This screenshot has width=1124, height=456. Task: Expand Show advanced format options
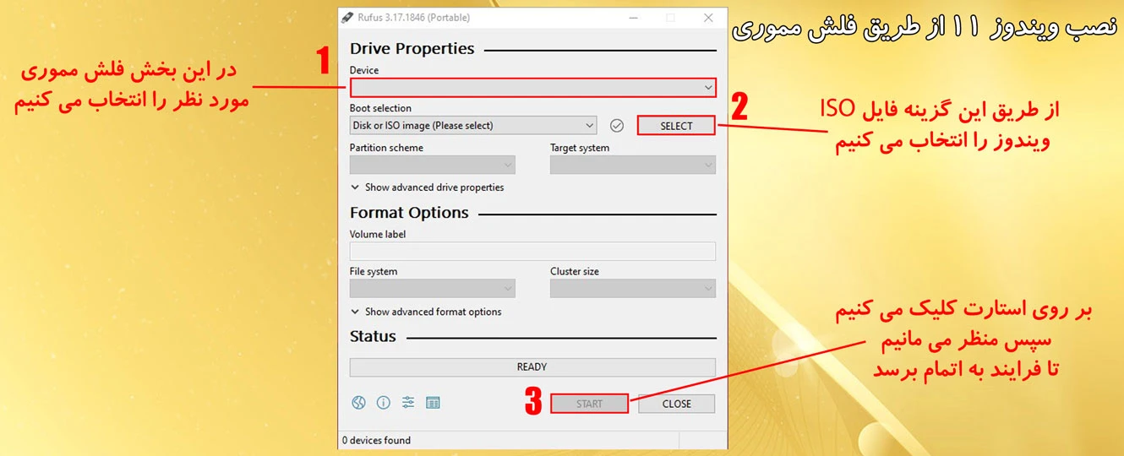pyautogui.click(x=426, y=312)
